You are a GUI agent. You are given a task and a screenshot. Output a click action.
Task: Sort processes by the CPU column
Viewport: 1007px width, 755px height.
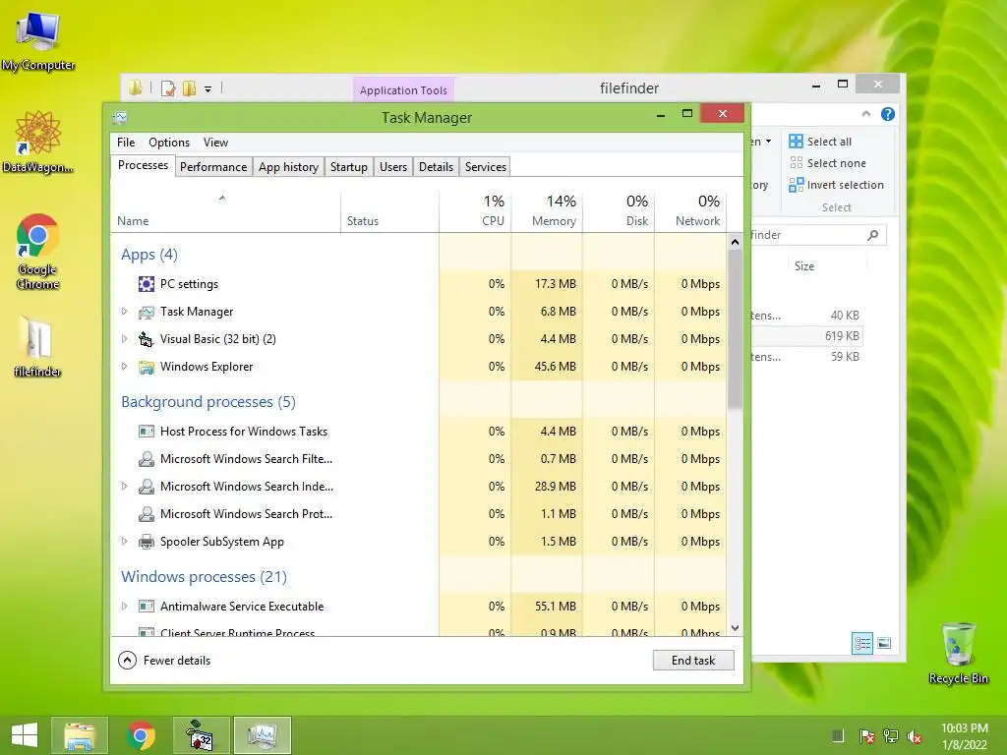point(475,212)
